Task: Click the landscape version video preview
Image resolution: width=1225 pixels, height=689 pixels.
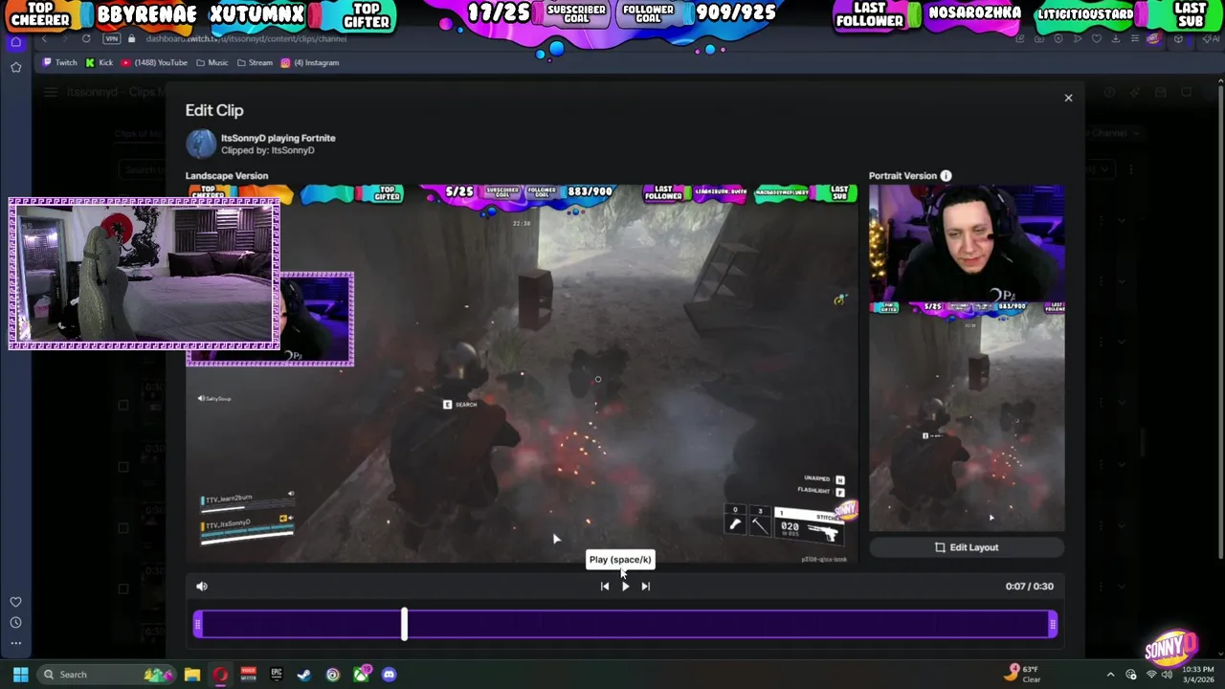Action: 522,373
